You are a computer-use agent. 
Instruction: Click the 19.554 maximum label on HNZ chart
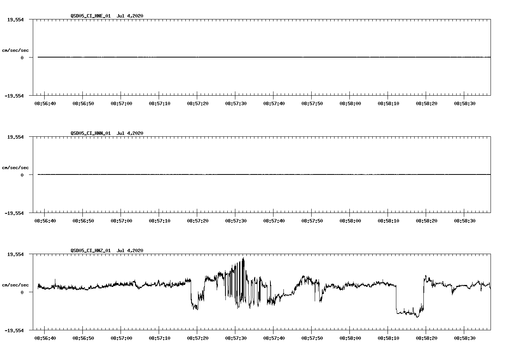pos(15,254)
